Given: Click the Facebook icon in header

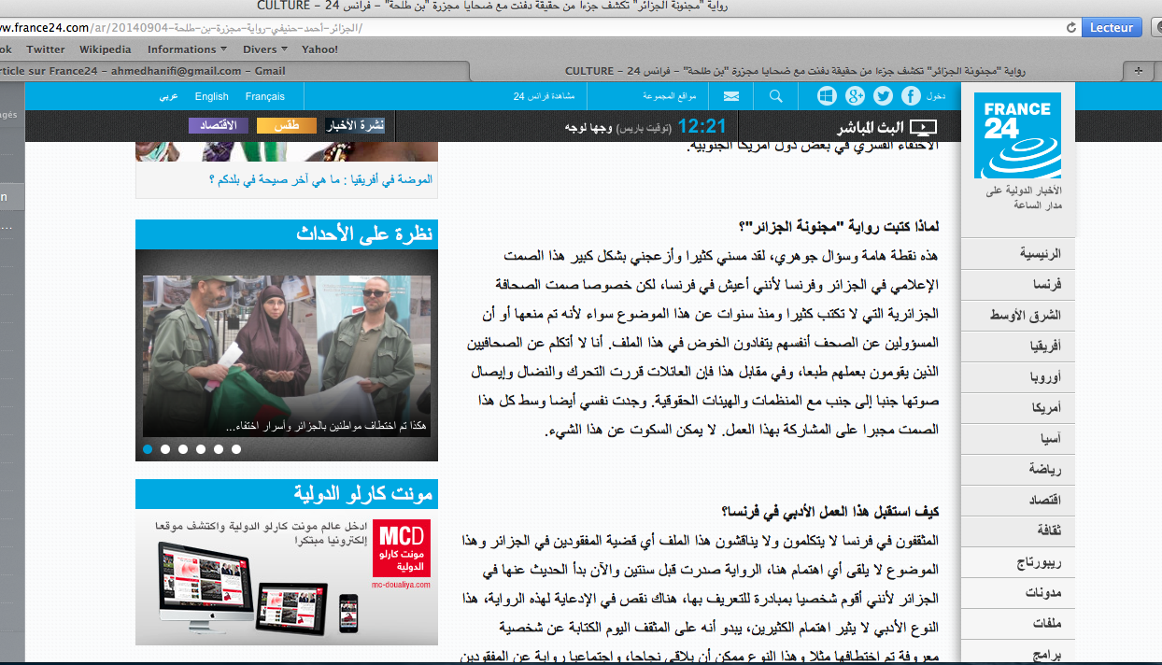Looking at the screenshot, I should (911, 96).
